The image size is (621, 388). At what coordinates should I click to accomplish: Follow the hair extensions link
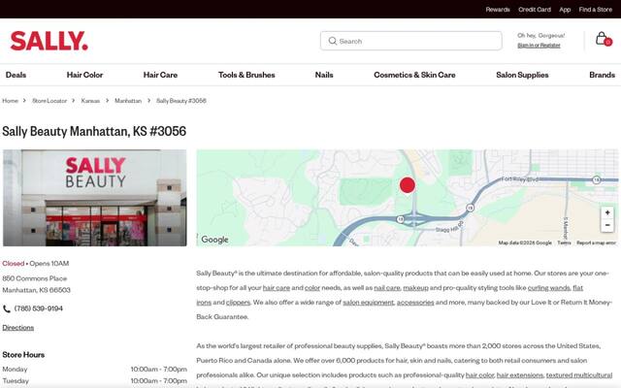(x=520, y=375)
